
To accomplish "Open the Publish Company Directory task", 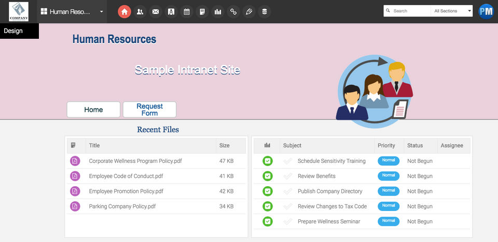I will pyautogui.click(x=330, y=191).
